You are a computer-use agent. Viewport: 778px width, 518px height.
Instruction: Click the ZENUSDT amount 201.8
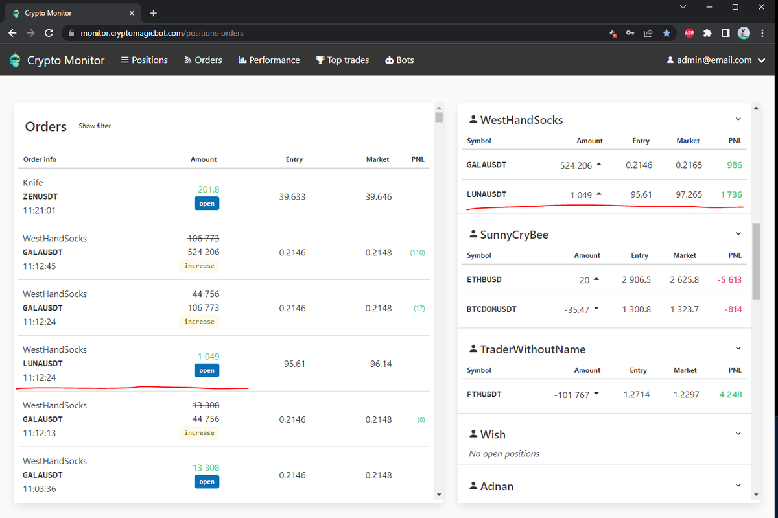[208, 189]
